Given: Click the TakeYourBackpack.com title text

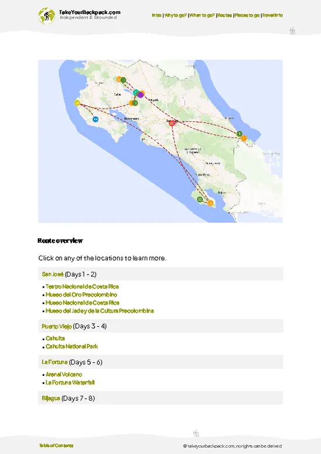Looking at the screenshot, I should tap(89, 12).
